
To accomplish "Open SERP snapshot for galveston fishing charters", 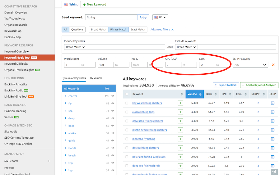I will pos(273,121).
